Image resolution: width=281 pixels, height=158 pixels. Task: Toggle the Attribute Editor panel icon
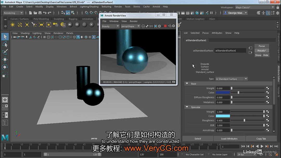pos(268,13)
